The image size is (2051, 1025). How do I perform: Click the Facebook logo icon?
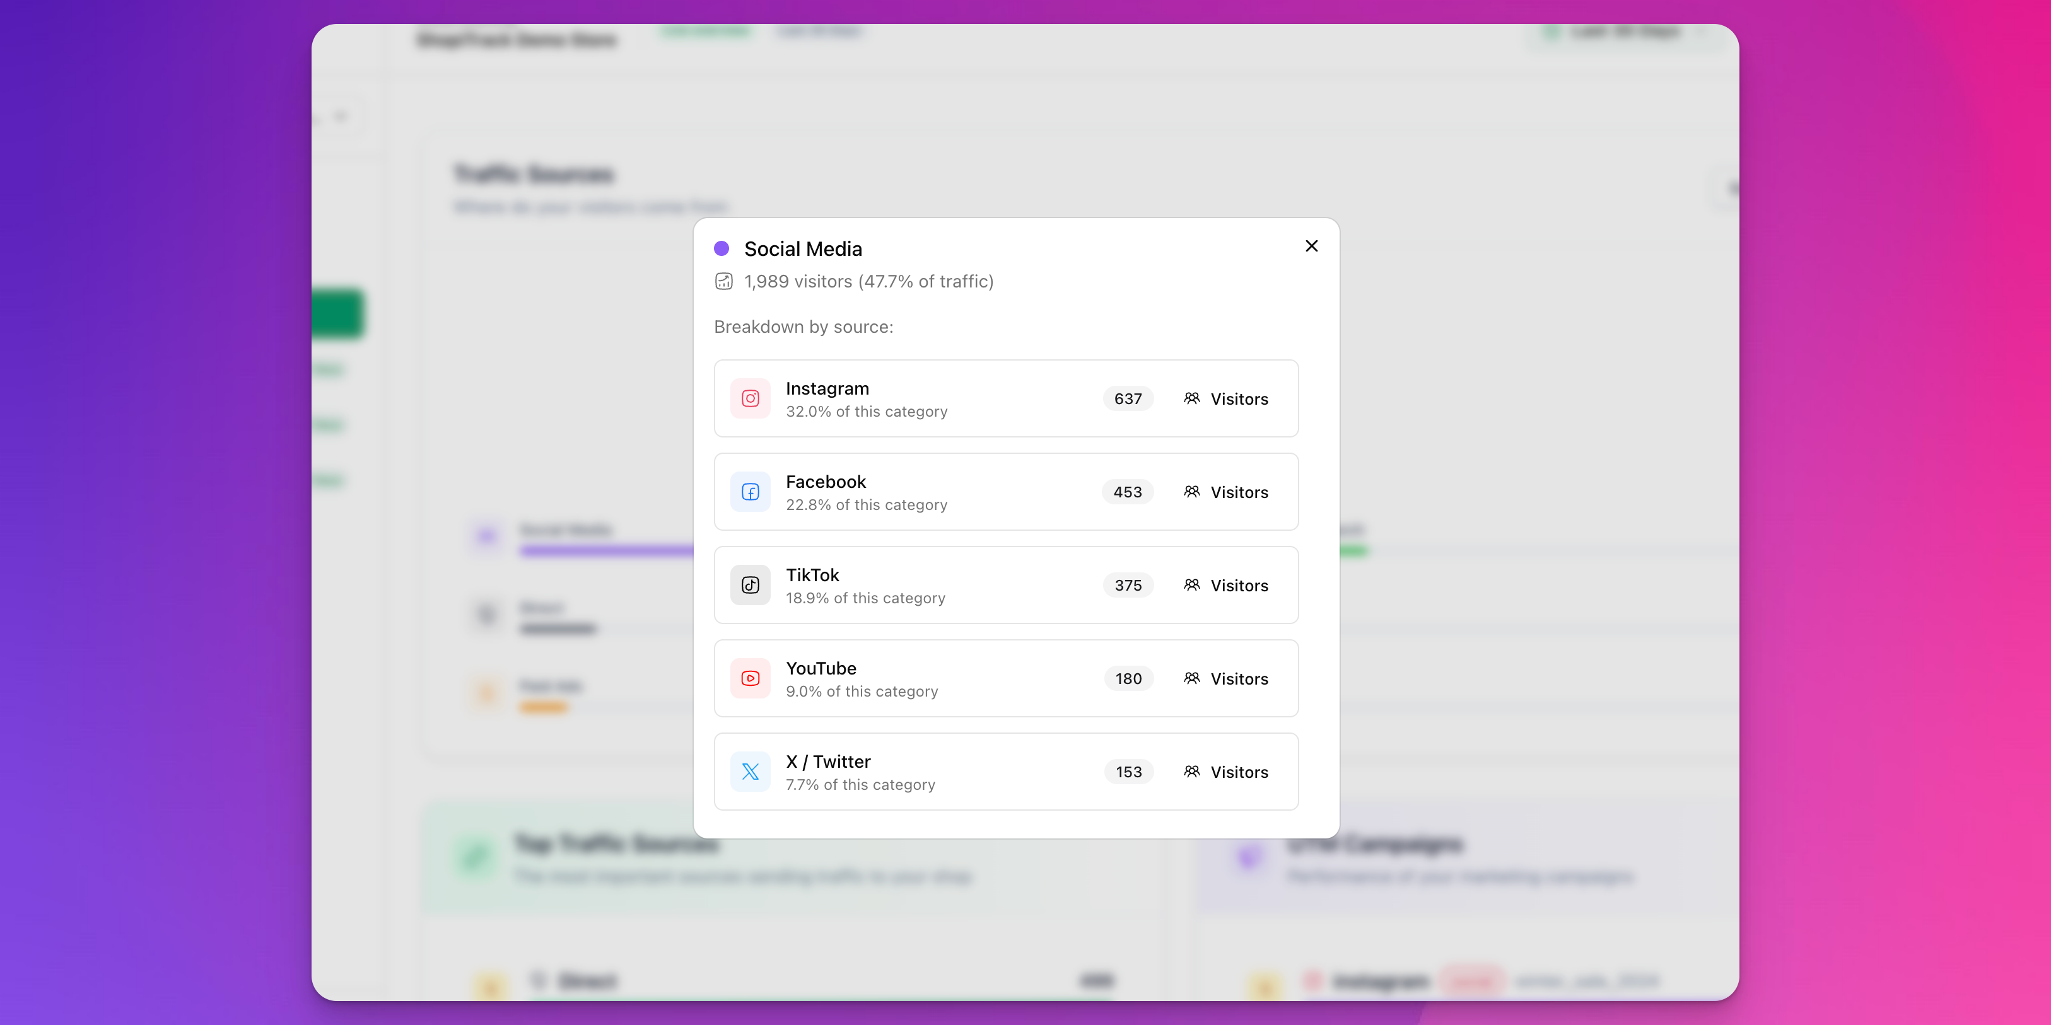750,492
